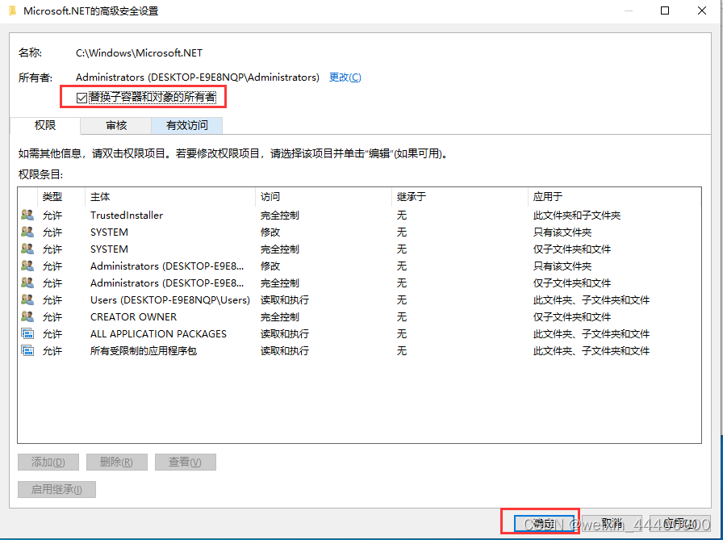Click the package icon for ALL APPLICATION PACKAGES
This screenshot has width=723, height=540.
pos(27,334)
